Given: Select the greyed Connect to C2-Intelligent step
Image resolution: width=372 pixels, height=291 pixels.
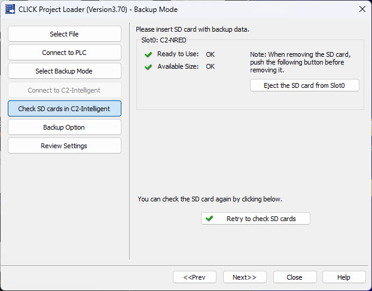Looking at the screenshot, I should (65, 90).
